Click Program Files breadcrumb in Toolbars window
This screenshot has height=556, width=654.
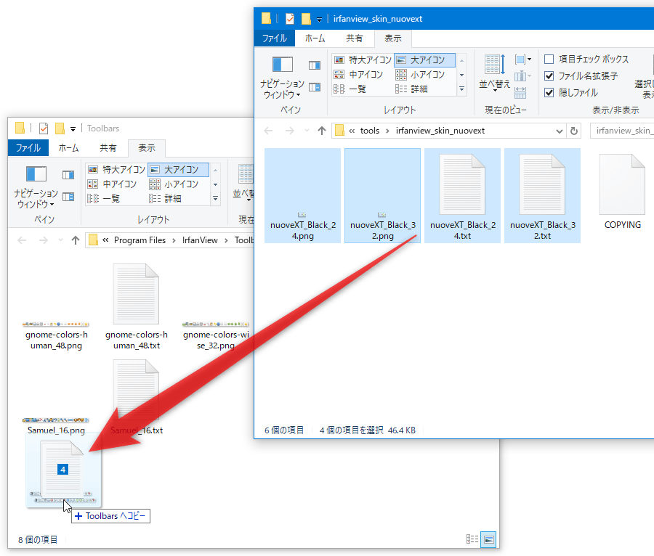(x=140, y=240)
